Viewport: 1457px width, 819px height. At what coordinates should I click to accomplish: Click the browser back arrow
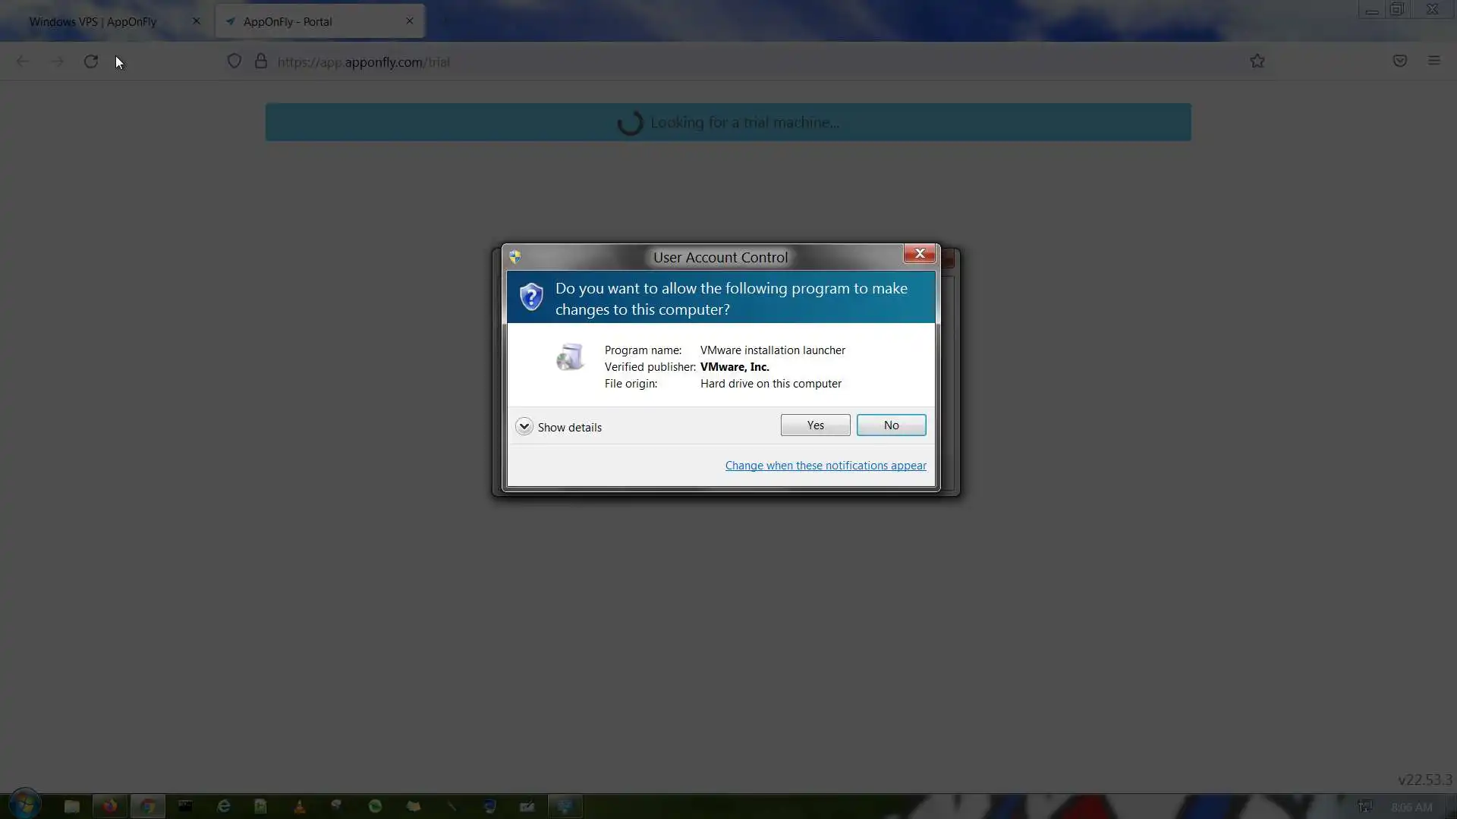coord(23,61)
